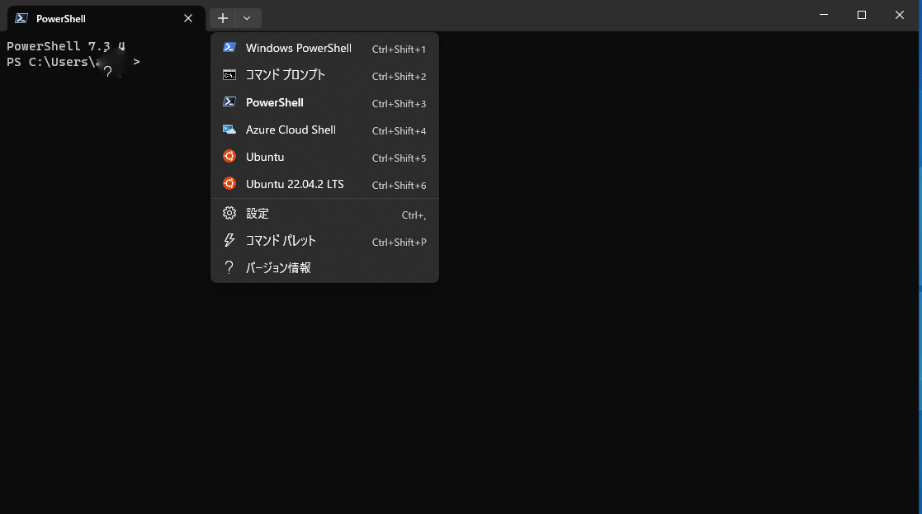This screenshot has height=514, width=922.
Task: Close the PowerShell tab
Action: 188,18
